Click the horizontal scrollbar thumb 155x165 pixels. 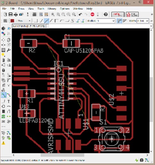[x=62, y=155]
